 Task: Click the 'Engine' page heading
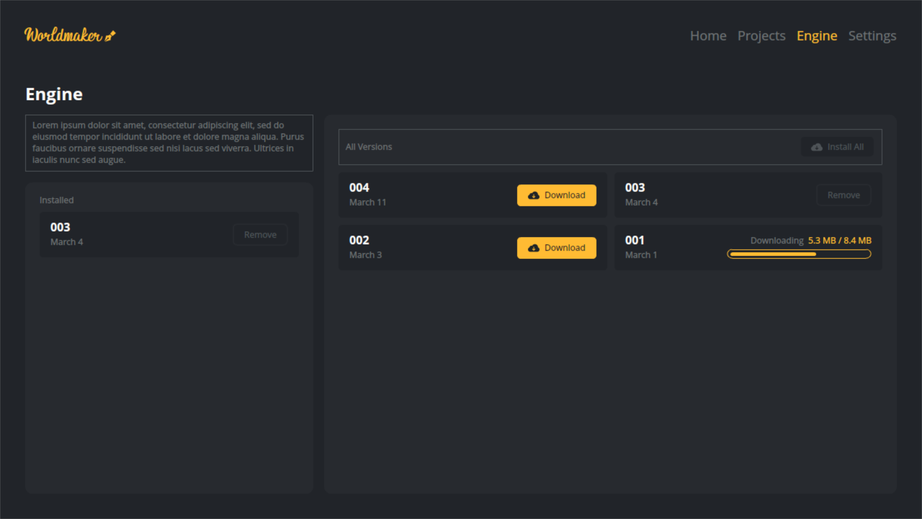[x=54, y=94]
